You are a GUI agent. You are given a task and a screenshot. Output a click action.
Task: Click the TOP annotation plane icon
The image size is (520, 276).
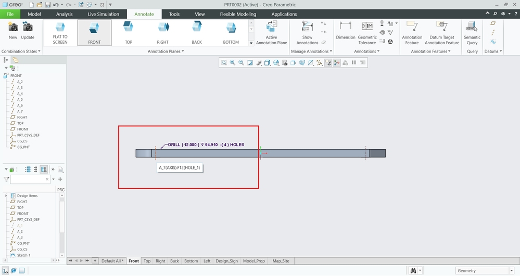(128, 32)
